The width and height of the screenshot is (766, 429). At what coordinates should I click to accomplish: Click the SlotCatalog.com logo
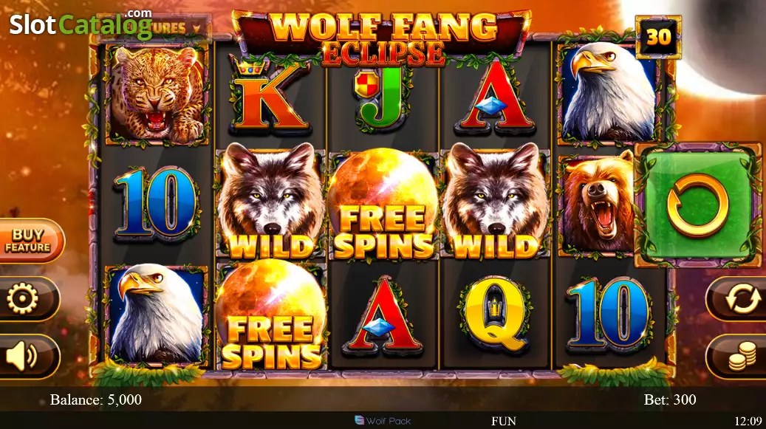click(x=81, y=24)
